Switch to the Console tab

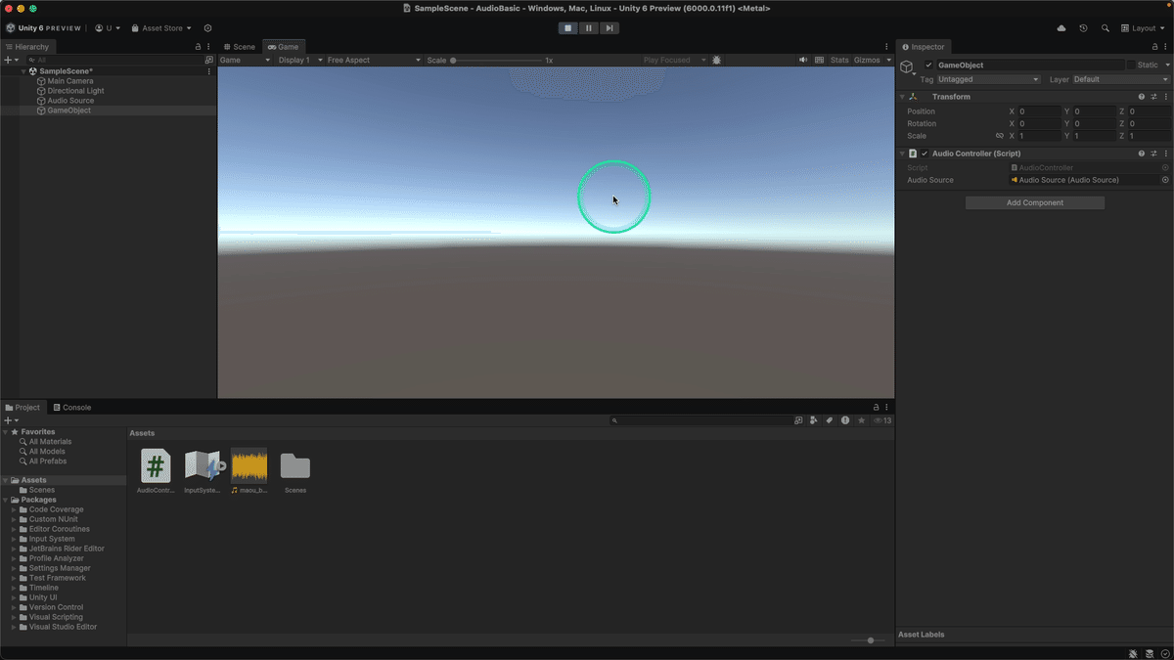point(76,407)
